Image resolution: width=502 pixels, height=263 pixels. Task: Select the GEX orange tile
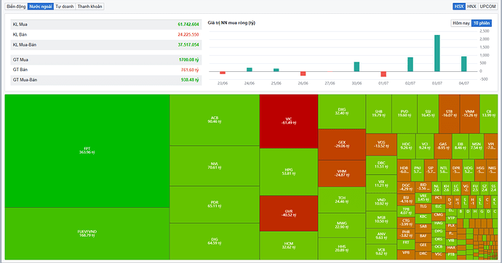pos(342,145)
